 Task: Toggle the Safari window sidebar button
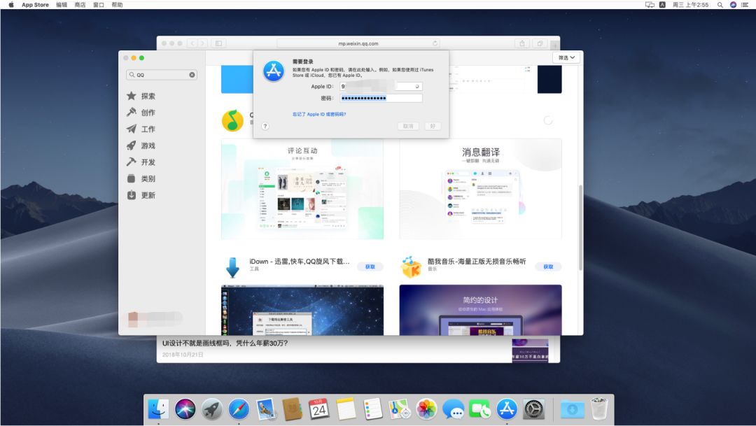pyautogui.click(x=218, y=43)
